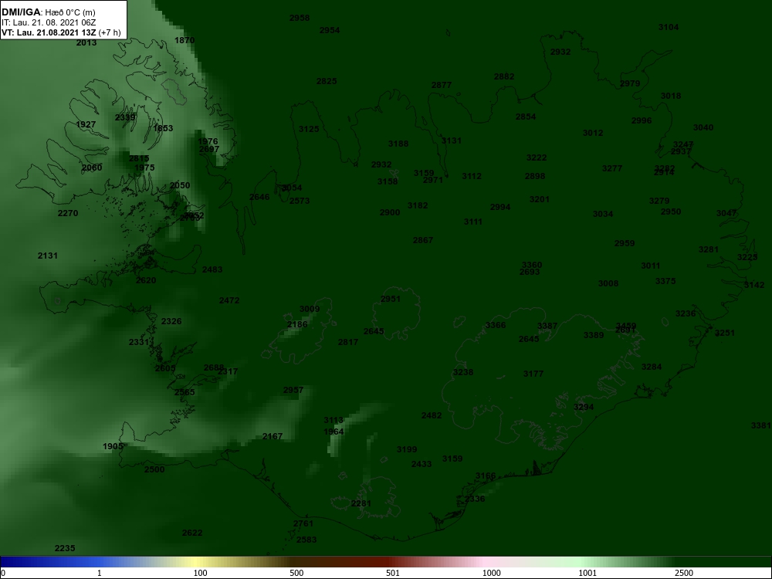
Task: Select the 2957 value
Action: click(293, 390)
